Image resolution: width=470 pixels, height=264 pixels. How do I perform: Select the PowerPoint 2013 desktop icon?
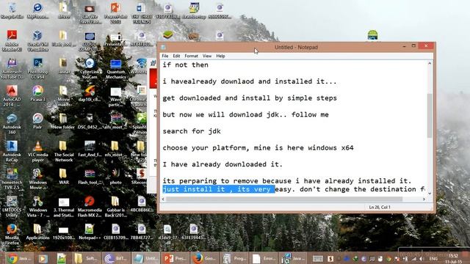(x=116, y=13)
